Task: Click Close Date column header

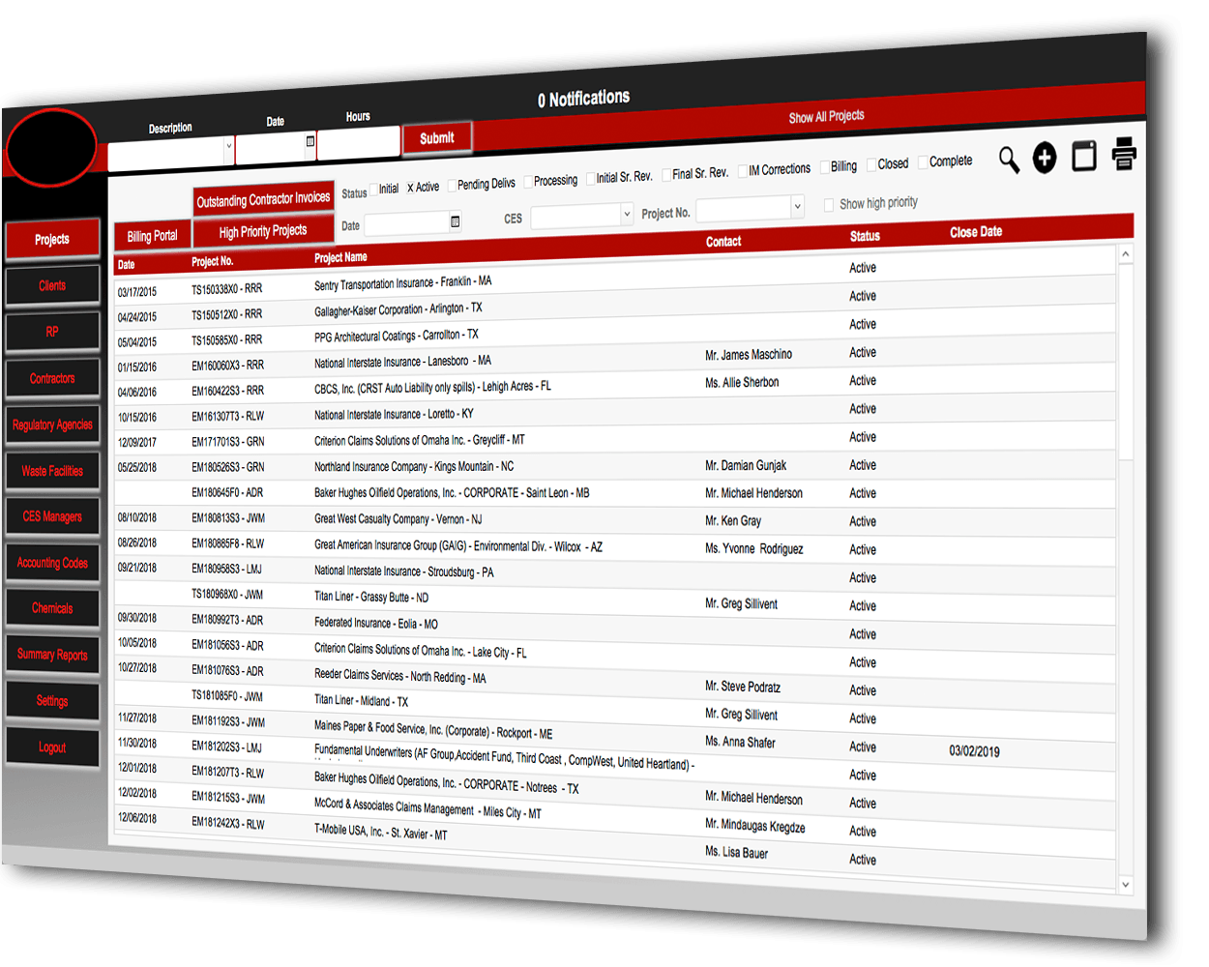Action: pos(976,232)
